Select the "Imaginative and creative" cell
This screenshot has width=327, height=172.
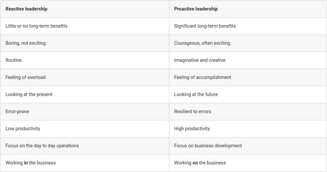tap(248, 60)
